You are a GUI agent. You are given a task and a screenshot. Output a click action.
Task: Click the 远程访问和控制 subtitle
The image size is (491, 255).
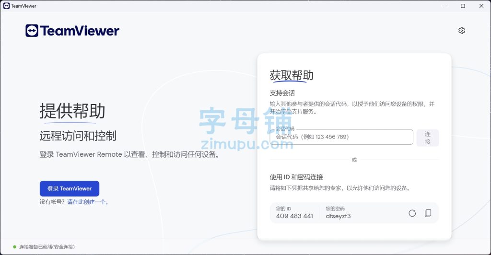pos(78,136)
